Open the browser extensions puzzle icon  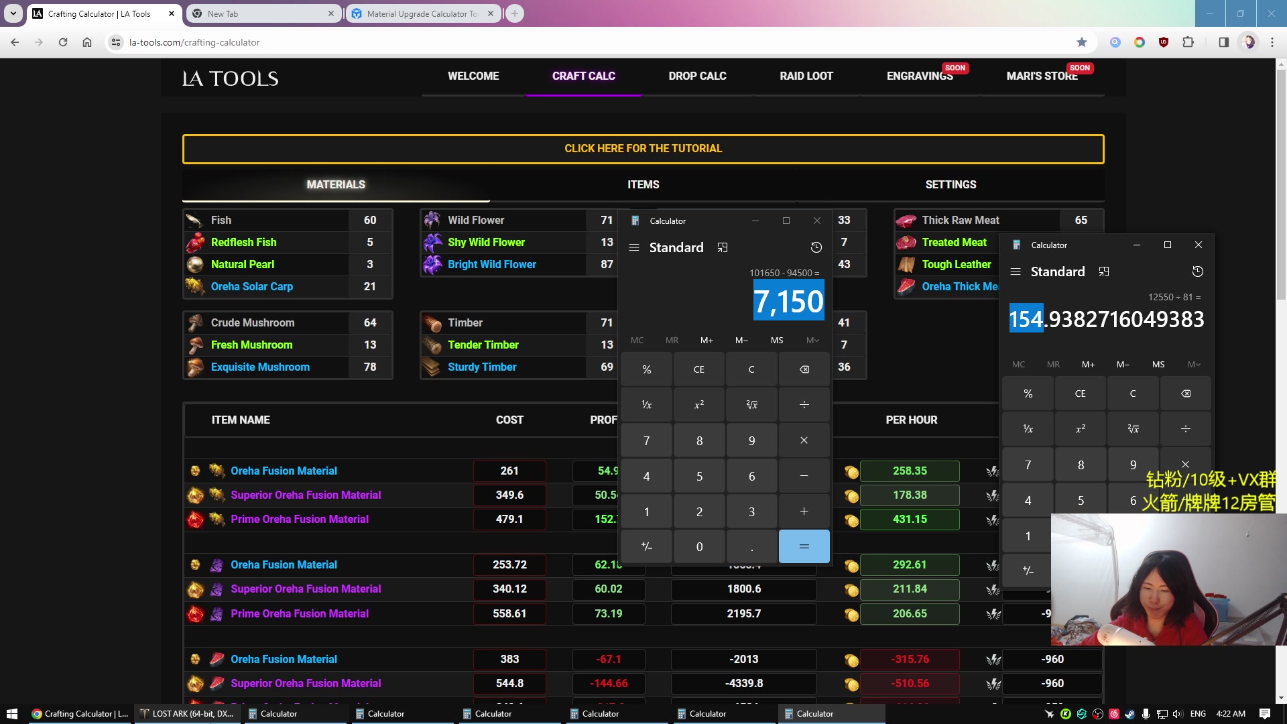pyautogui.click(x=1188, y=42)
